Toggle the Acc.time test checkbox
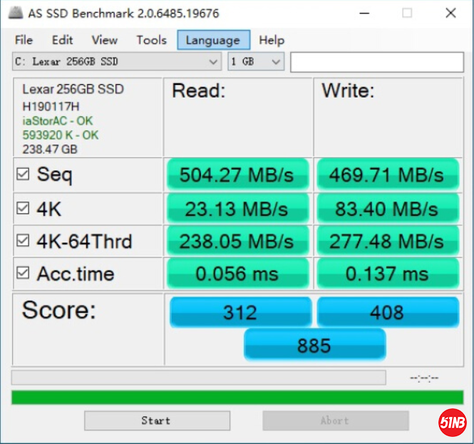The height and width of the screenshot is (444, 474). click(x=23, y=273)
